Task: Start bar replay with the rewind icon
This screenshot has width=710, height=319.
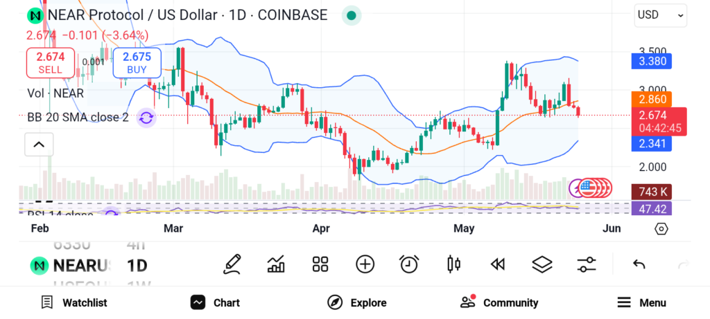Action: 498,264
